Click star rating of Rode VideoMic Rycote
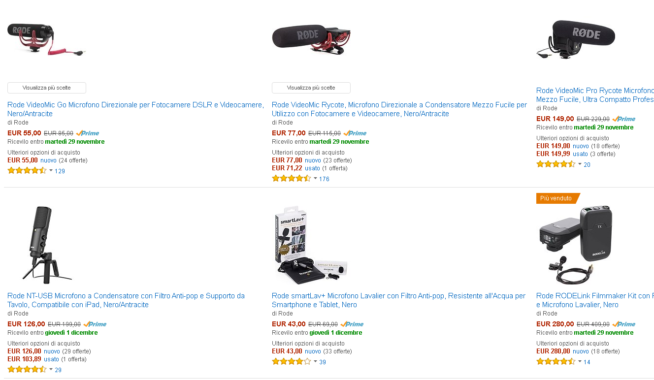The image size is (654, 380). coord(292,178)
